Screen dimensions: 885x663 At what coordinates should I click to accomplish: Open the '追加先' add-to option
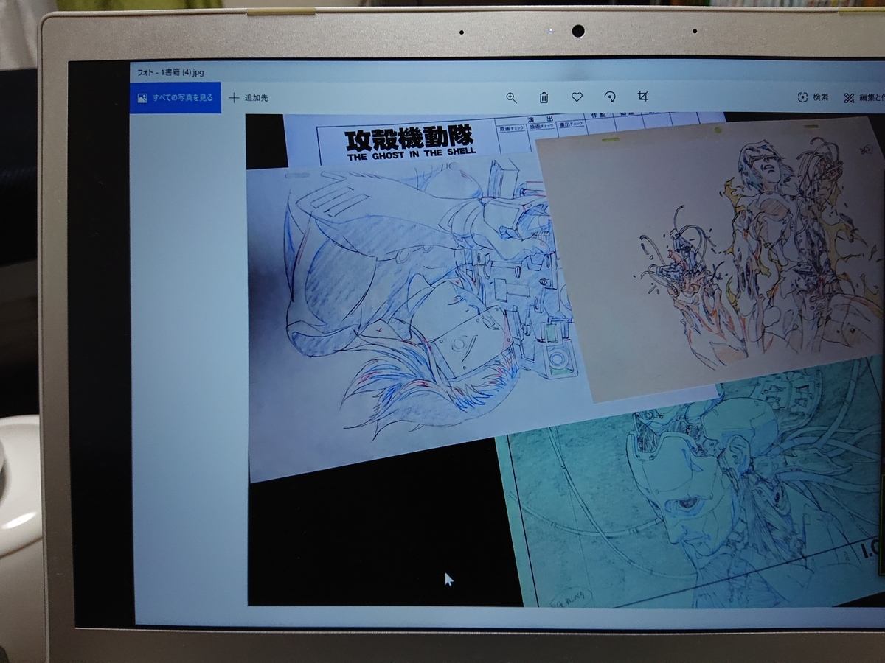point(249,97)
